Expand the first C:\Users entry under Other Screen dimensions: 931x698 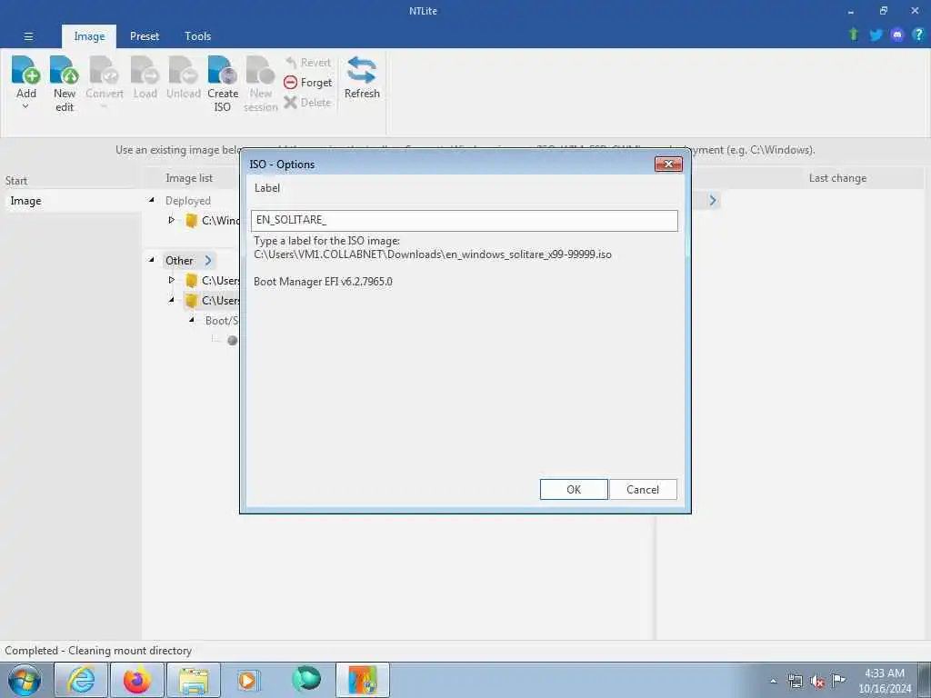coord(172,280)
